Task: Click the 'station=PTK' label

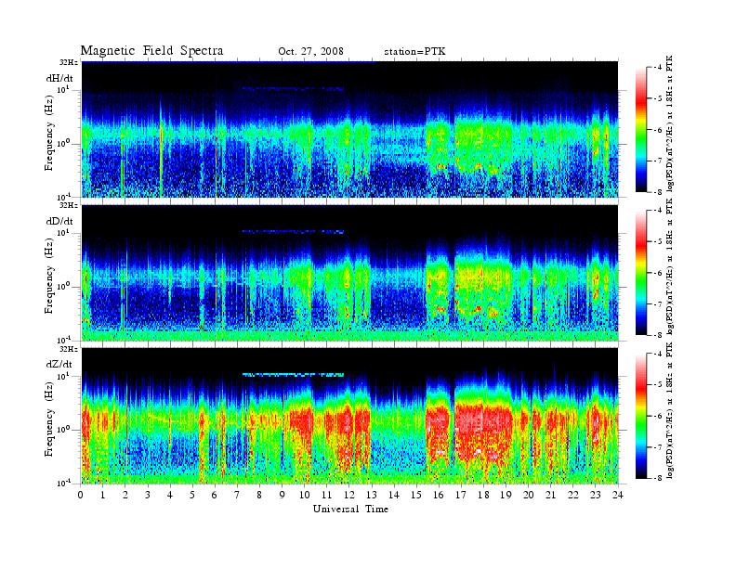Action: pos(414,52)
